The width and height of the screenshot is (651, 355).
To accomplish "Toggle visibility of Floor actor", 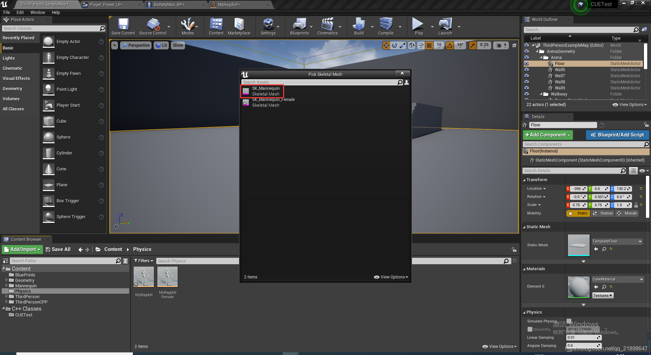I will pyautogui.click(x=527, y=64).
